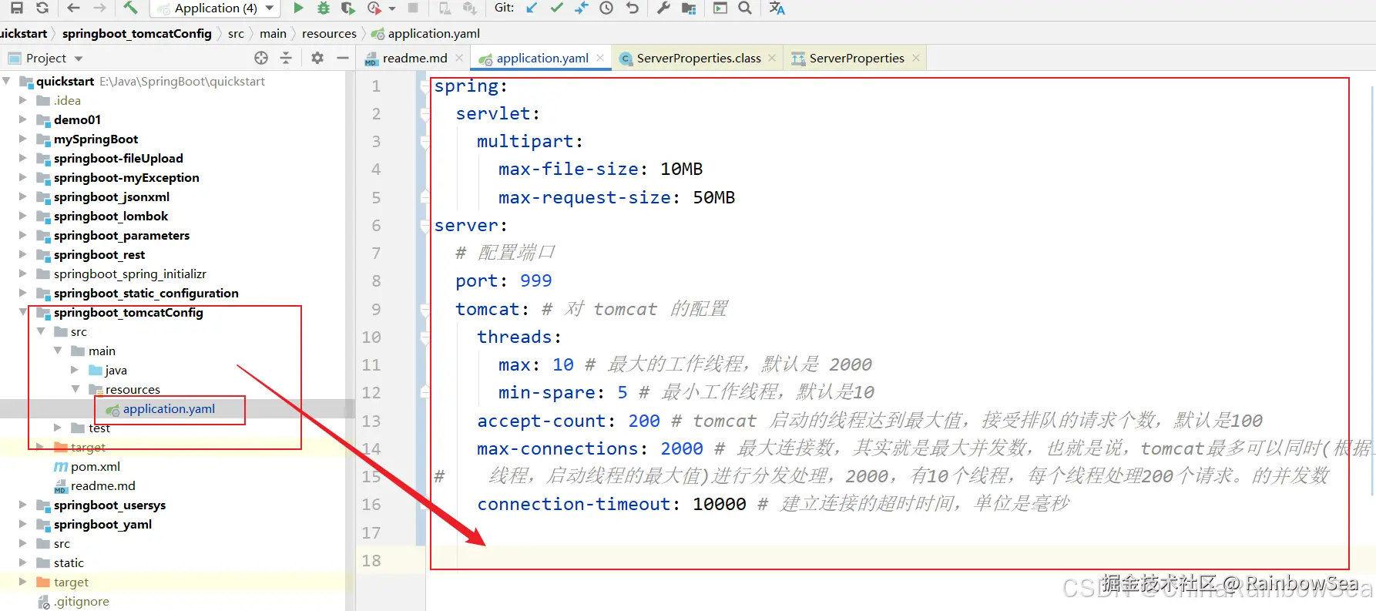Start debugging with the bug icon

coord(324,8)
